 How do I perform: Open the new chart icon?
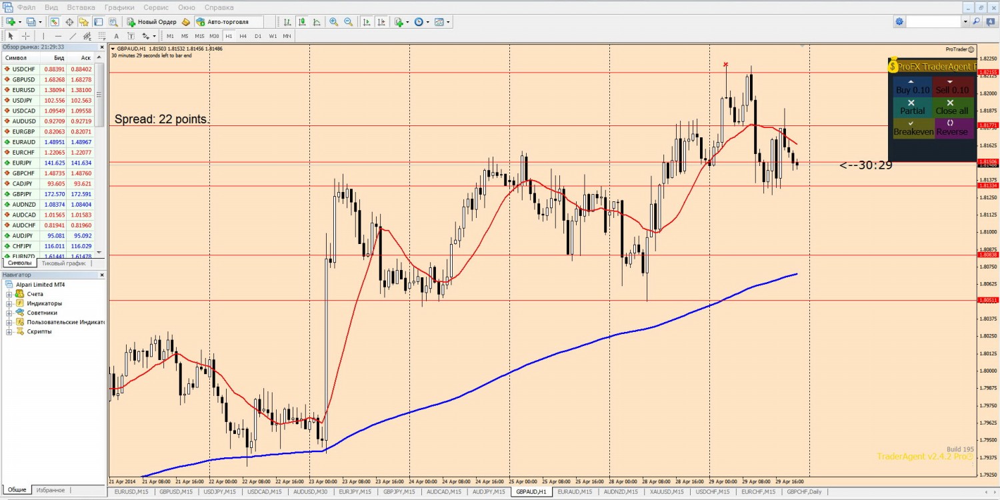click(11, 22)
